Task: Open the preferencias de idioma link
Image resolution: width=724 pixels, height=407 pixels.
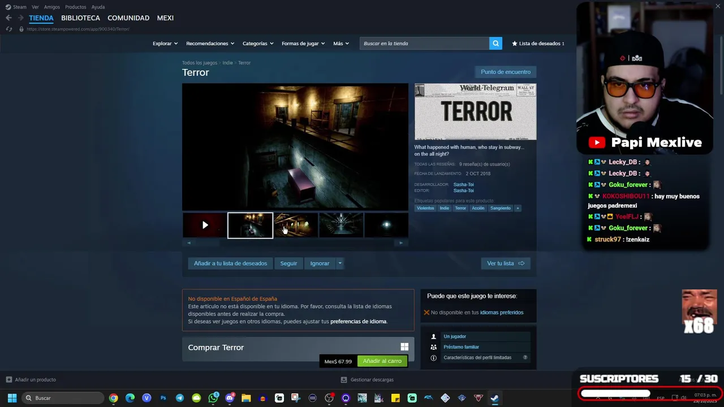Action: tap(359, 322)
